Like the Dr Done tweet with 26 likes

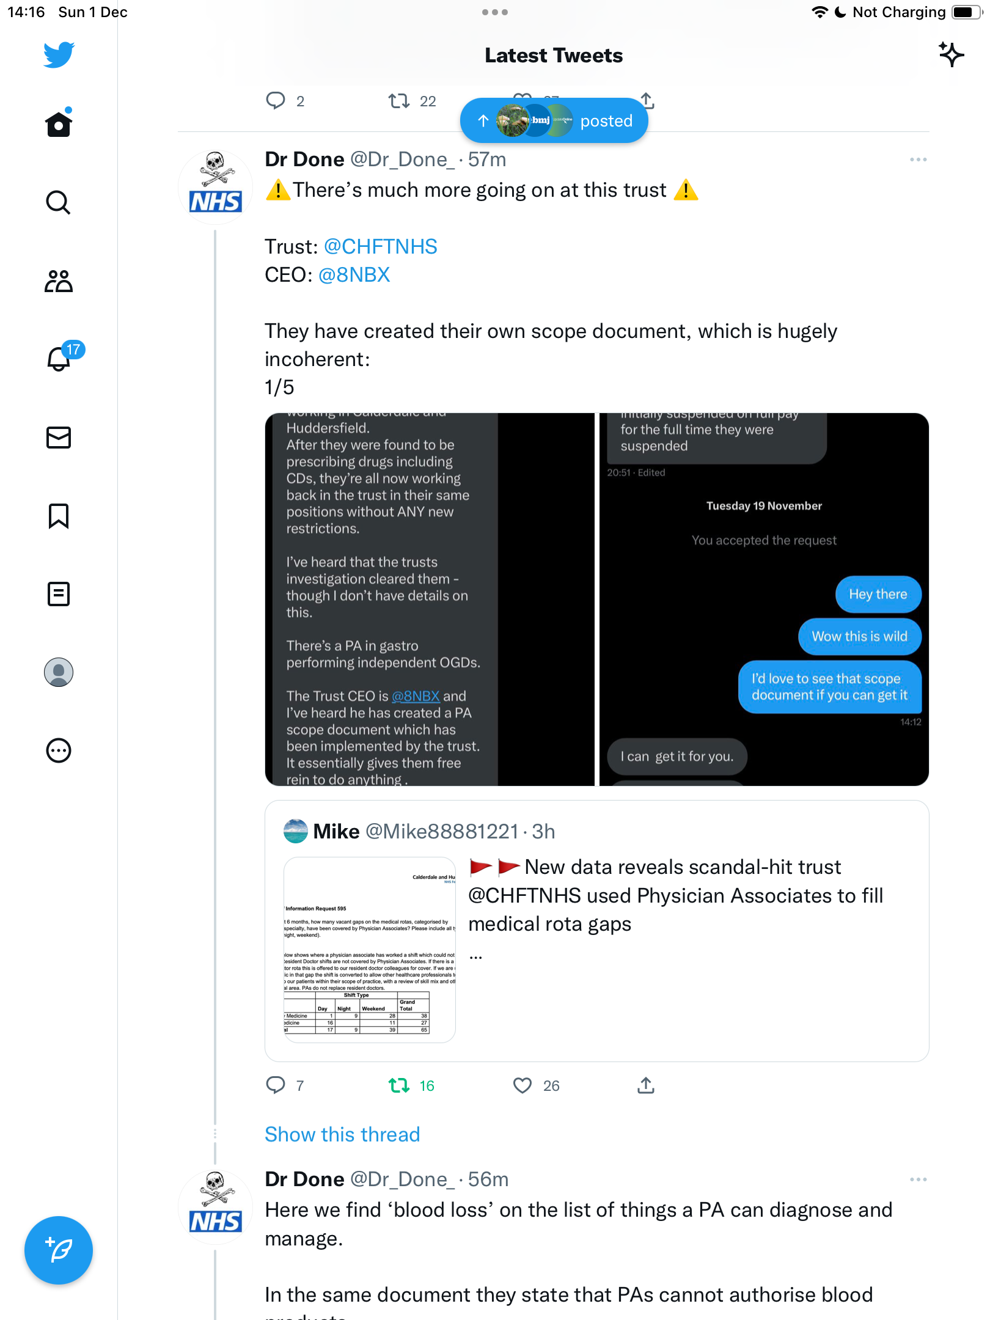pos(536,1085)
